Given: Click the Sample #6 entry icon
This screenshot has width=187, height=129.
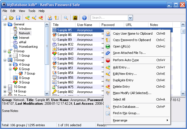Looking at the screenshot, I should tap(55, 35).
